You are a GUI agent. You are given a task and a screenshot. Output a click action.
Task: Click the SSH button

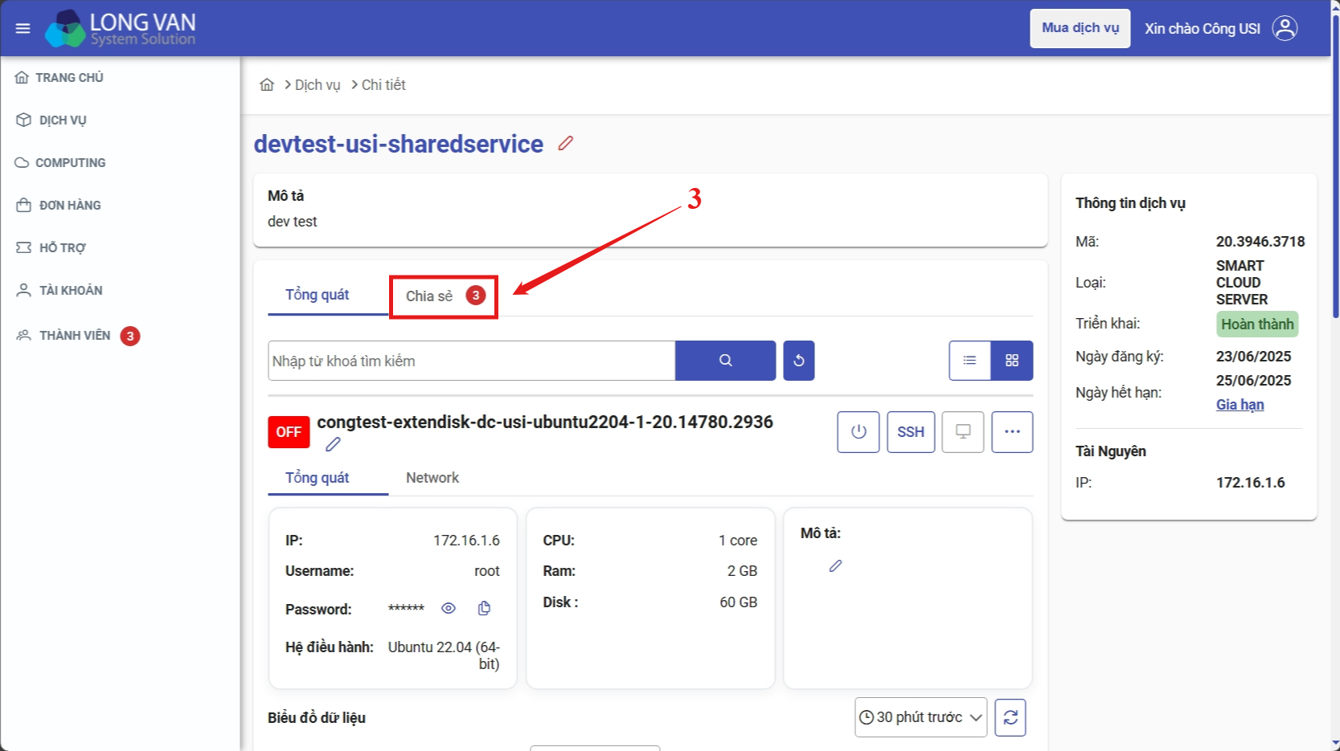pyautogui.click(x=911, y=432)
